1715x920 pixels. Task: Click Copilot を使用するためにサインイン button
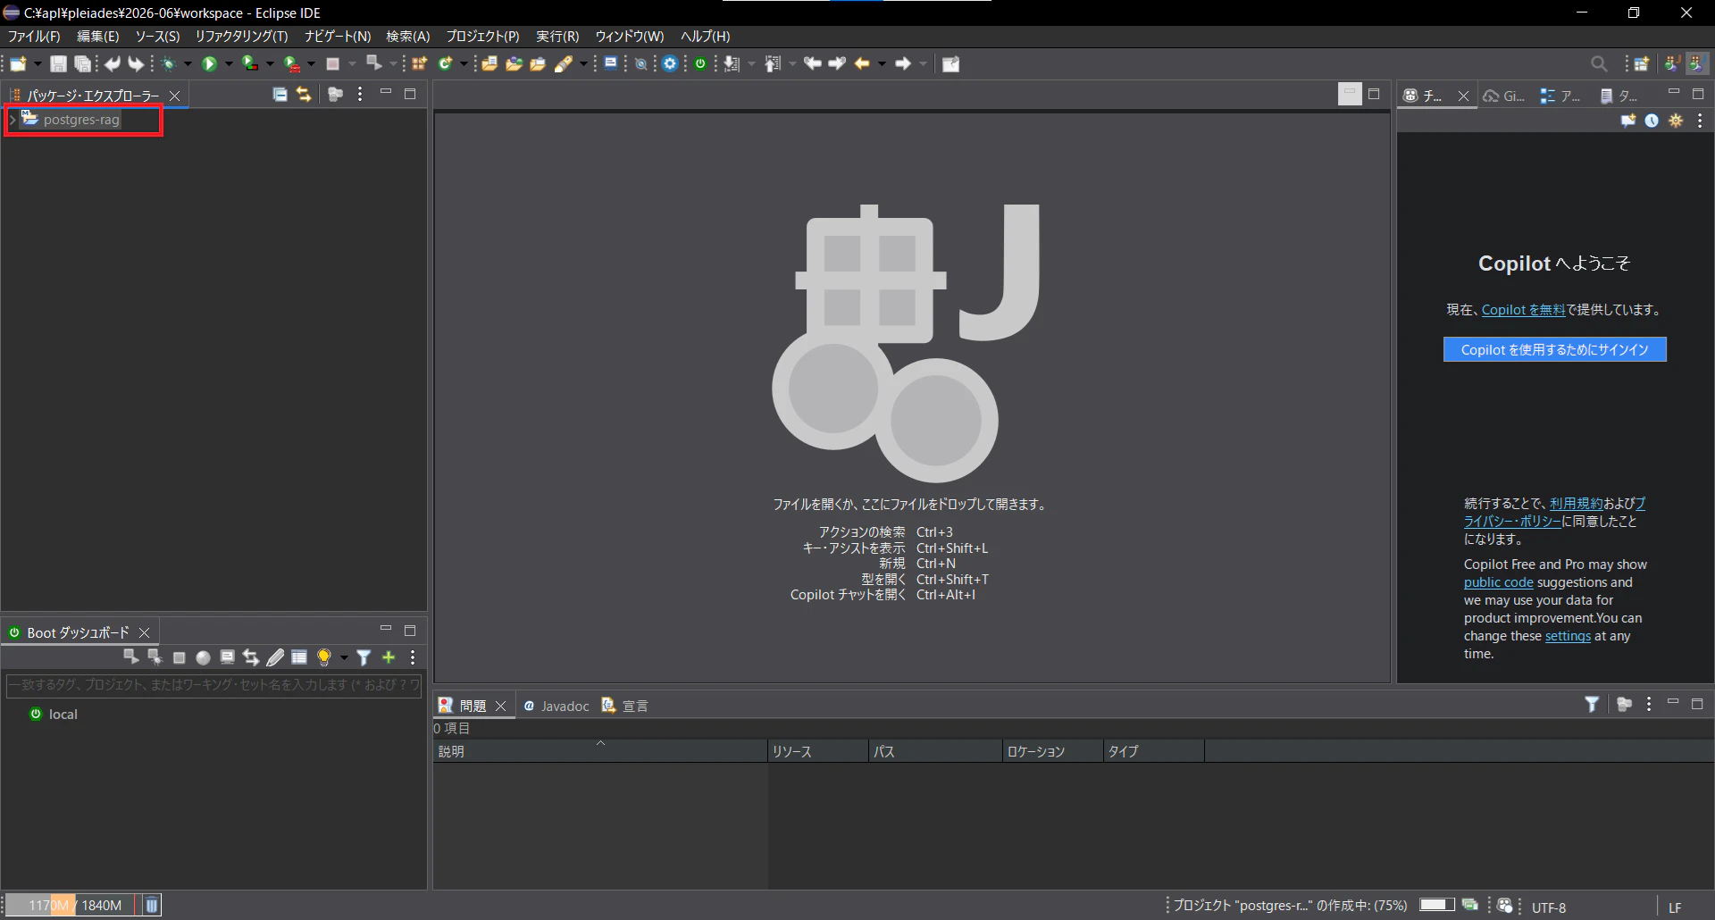(x=1554, y=349)
